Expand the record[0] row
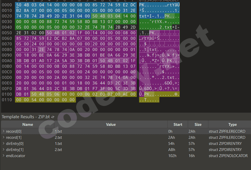 [x=3, y=131]
